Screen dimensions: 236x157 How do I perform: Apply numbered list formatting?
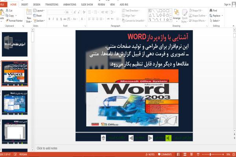click(x=96, y=12)
